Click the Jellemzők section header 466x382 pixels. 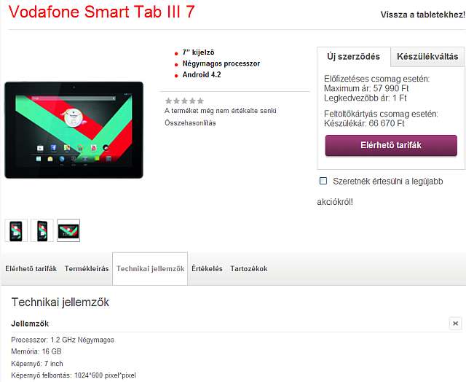point(30,324)
